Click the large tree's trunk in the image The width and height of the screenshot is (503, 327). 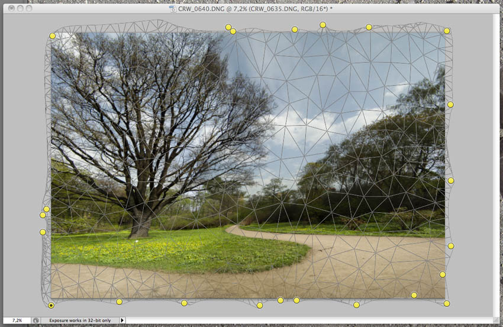pos(140,225)
